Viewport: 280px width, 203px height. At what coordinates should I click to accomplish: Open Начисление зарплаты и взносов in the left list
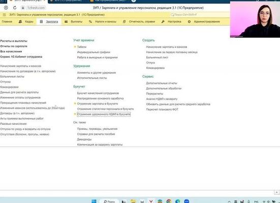[21, 66]
